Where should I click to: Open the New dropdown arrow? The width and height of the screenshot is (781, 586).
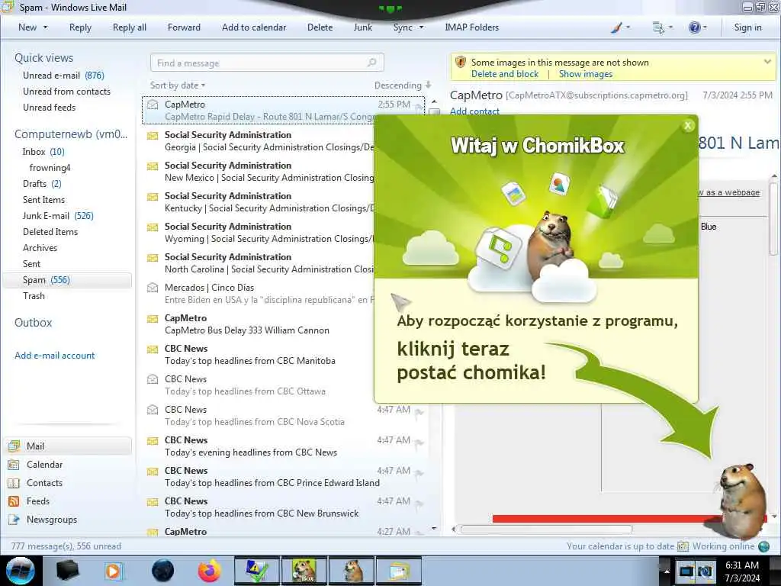45,27
